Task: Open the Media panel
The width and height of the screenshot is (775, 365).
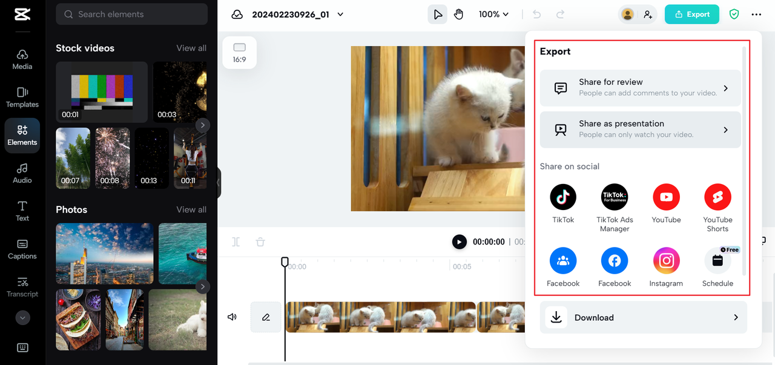Action: pos(22,58)
